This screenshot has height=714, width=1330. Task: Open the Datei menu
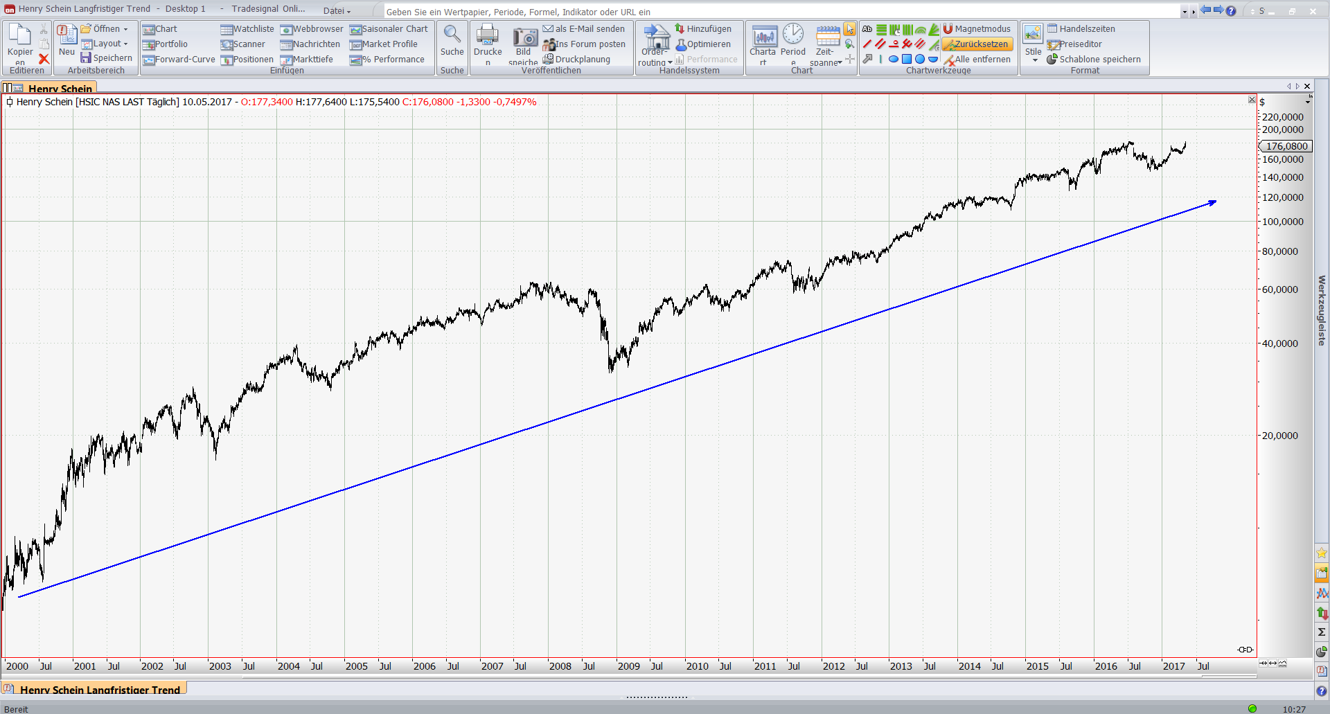click(x=337, y=10)
